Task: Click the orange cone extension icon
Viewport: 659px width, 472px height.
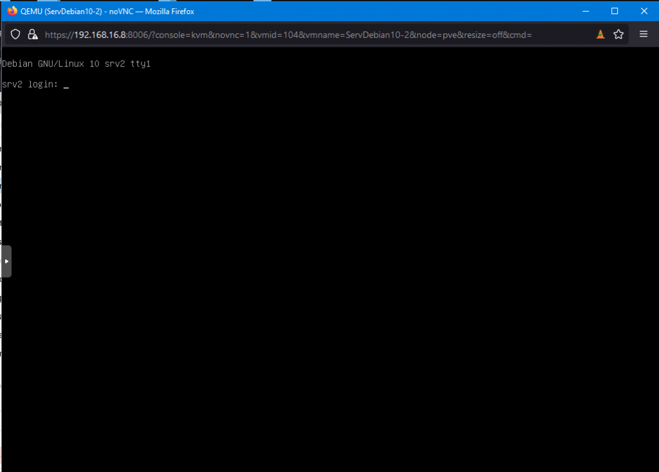Action: (x=600, y=35)
